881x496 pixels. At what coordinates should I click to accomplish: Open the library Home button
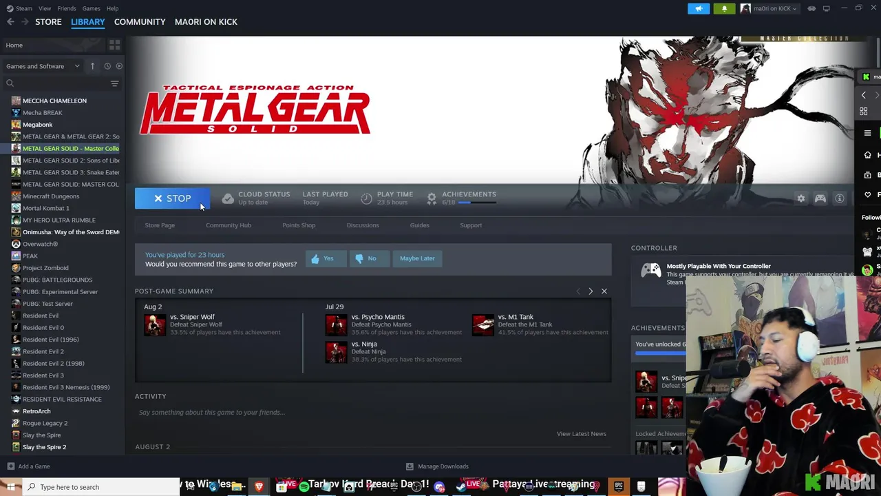(54, 45)
